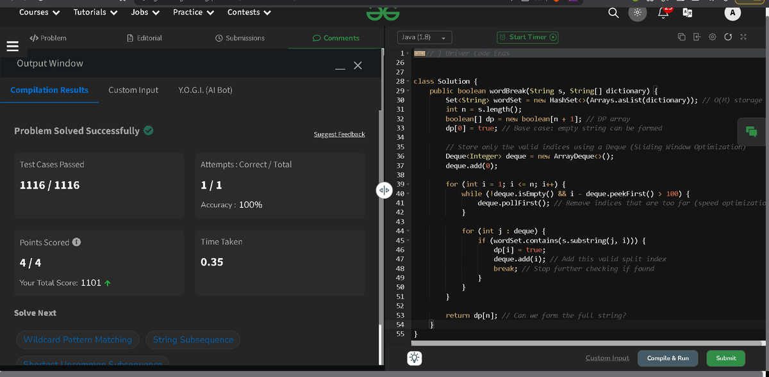Expand folded driver code at line 1
Viewport: 769px width, 377px height.
(x=409, y=53)
